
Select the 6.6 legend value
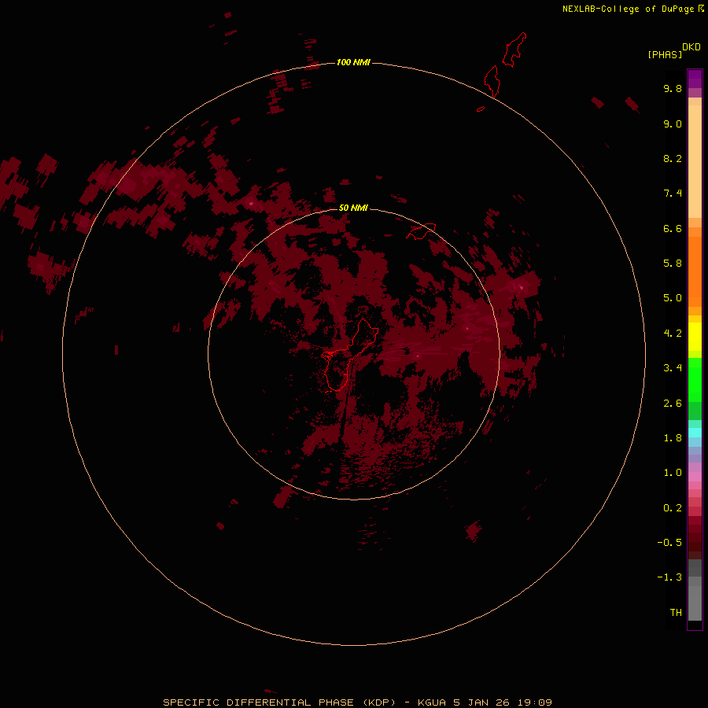click(x=673, y=228)
